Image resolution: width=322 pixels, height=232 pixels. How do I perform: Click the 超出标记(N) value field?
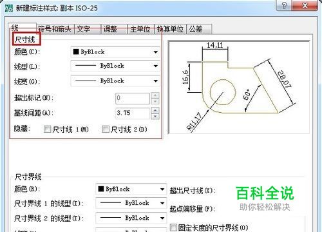point(133,98)
